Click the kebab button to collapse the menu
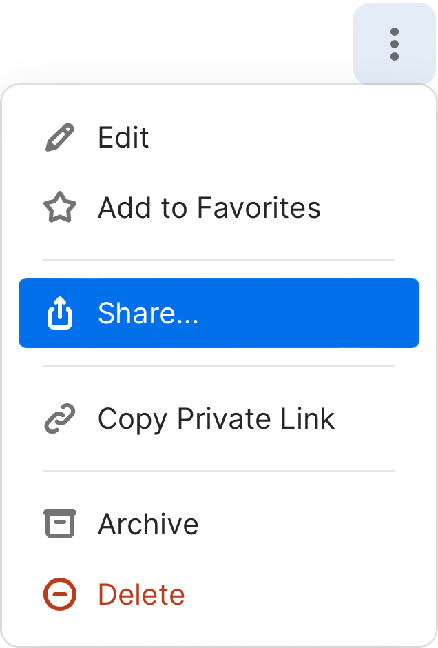The width and height of the screenshot is (438, 648). pos(394,44)
